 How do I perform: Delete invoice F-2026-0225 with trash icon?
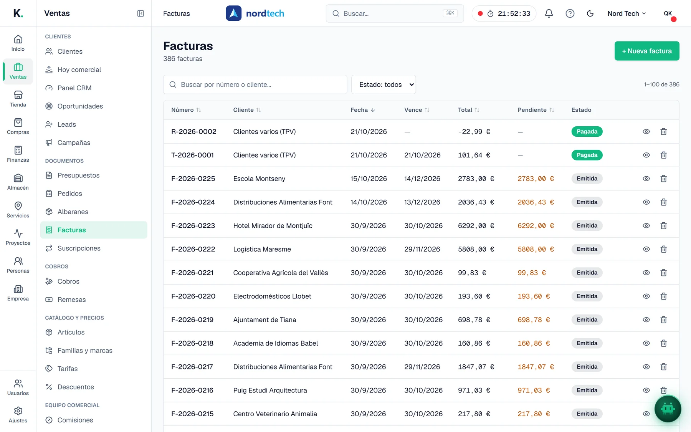(x=663, y=179)
